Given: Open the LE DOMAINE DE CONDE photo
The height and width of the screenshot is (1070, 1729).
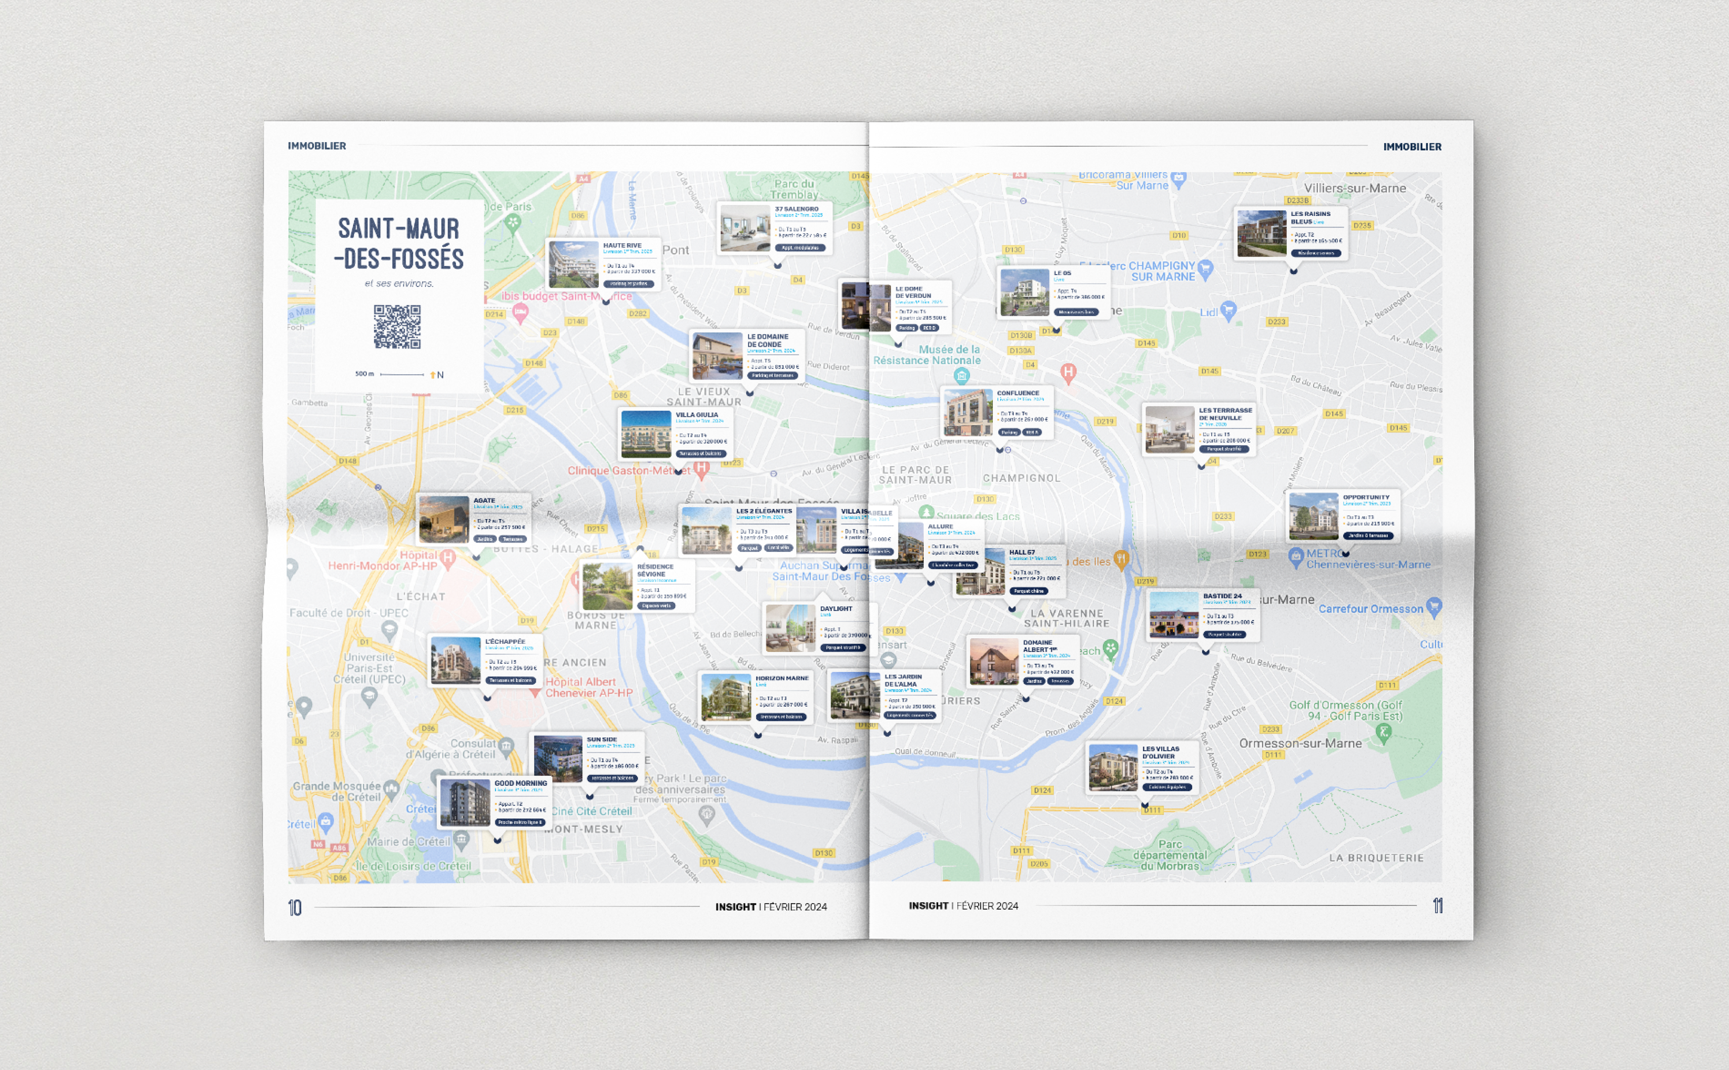Looking at the screenshot, I should pyautogui.click(x=717, y=356).
